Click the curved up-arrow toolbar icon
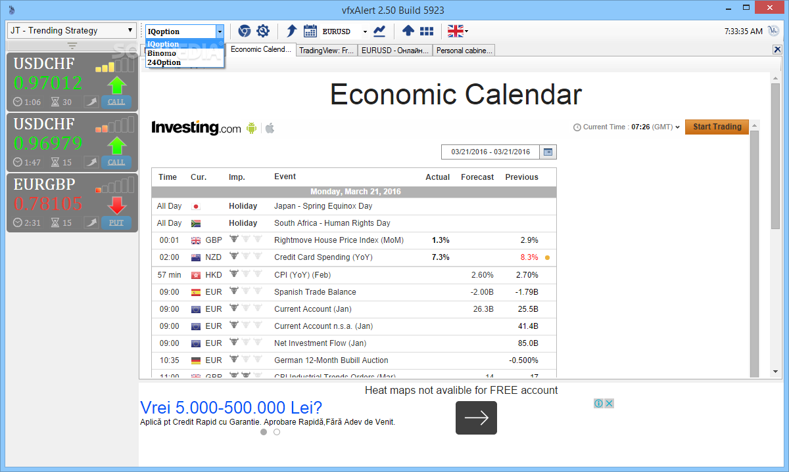Image resolution: width=789 pixels, height=472 pixels. (292, 31)
